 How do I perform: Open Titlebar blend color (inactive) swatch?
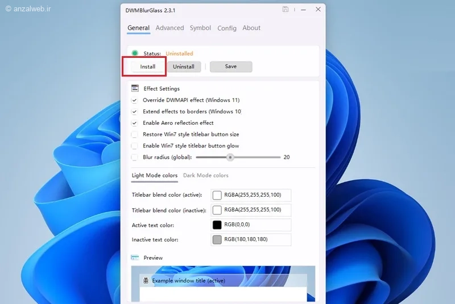(x=217, y=210)
